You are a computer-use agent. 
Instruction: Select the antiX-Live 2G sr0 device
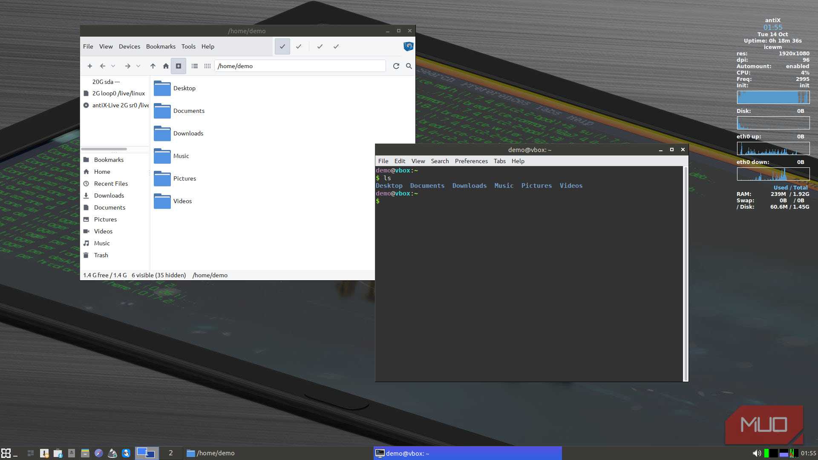point(116,105)
